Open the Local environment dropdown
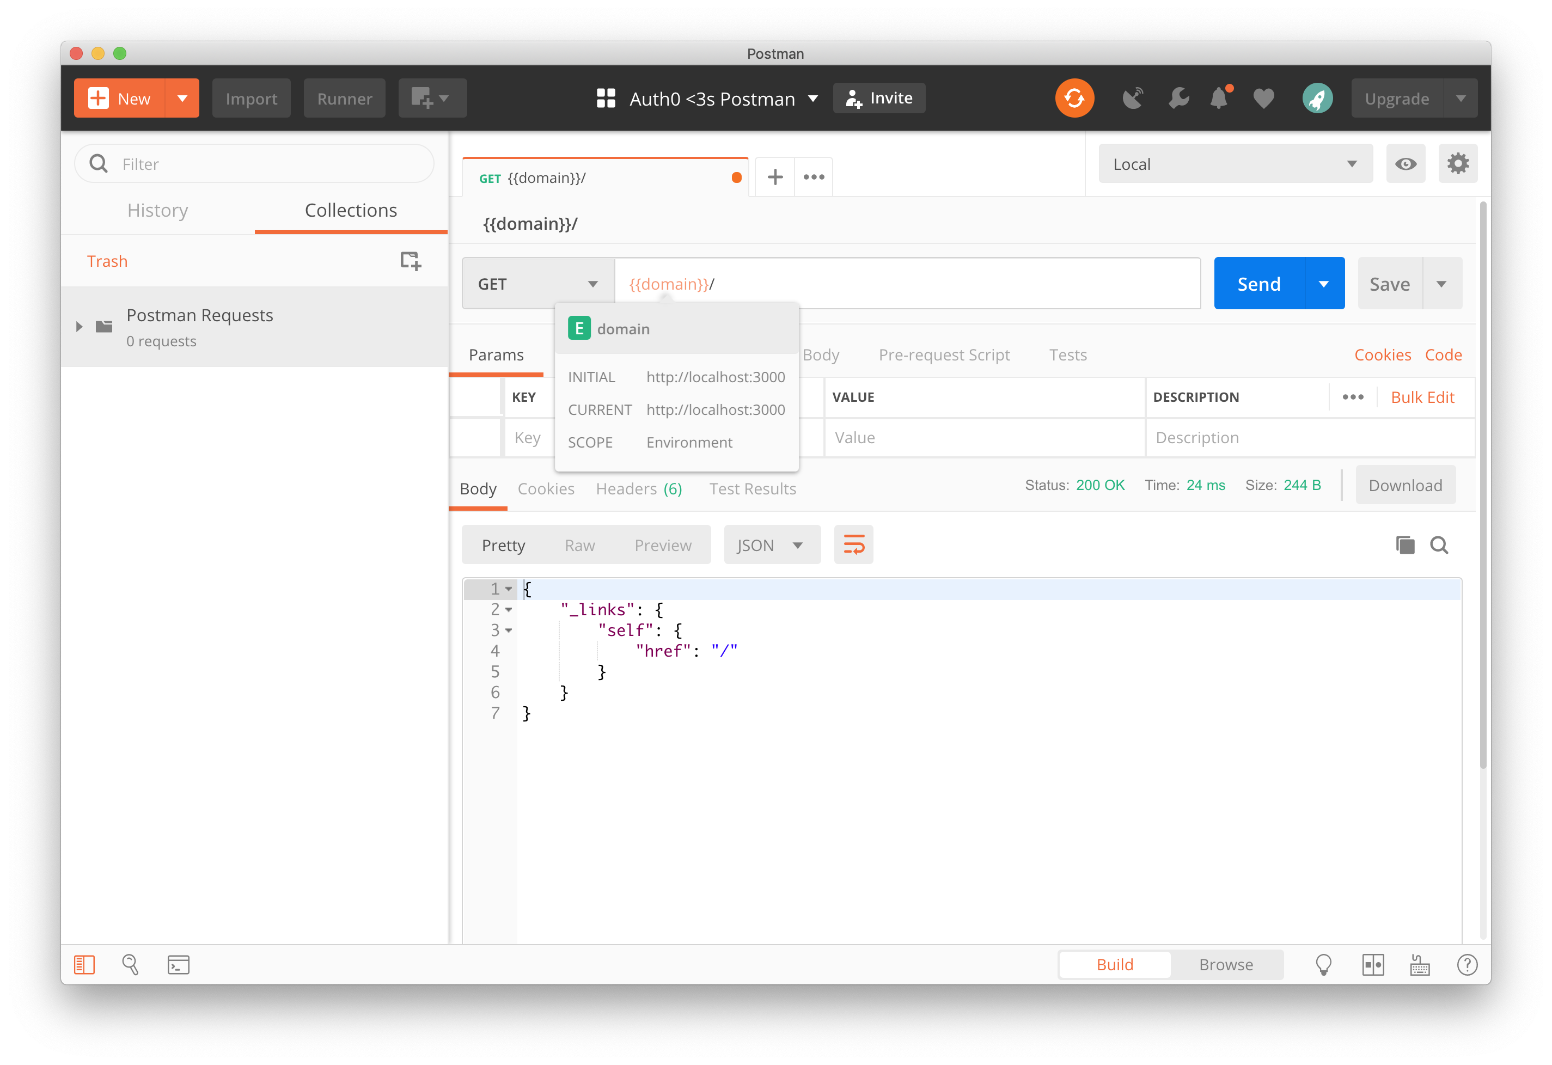Screen dimensions: 1552x1065 (1235, 163)
